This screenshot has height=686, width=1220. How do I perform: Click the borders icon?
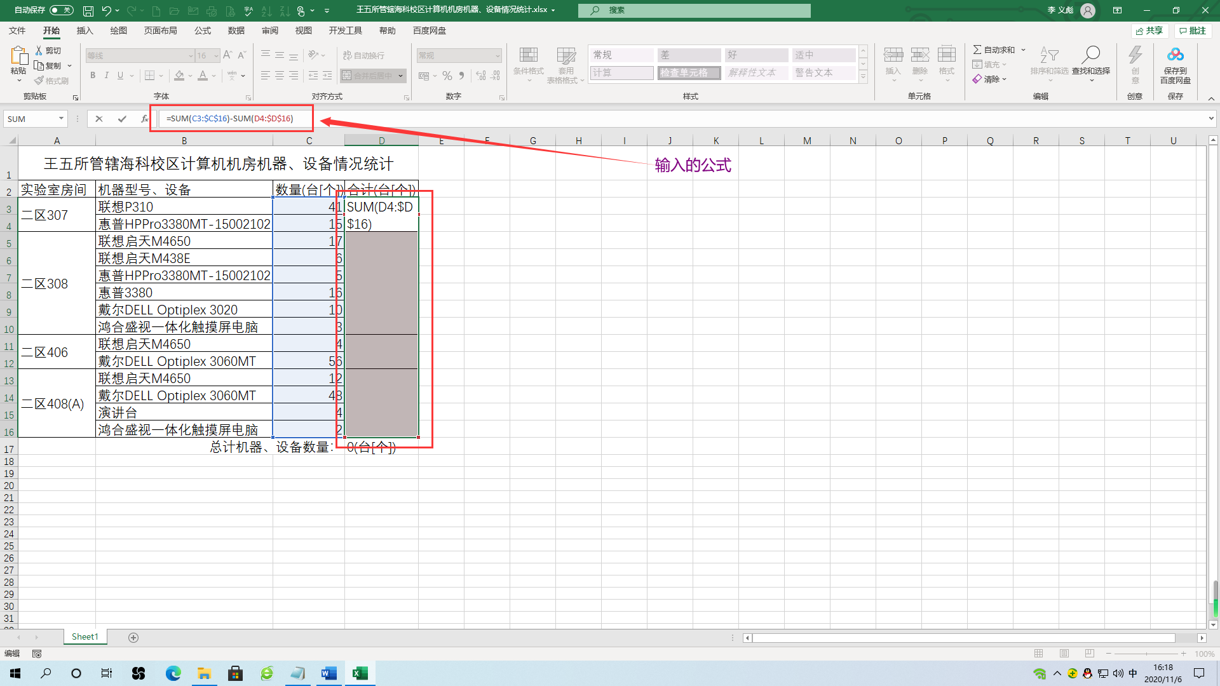point(150,76)
